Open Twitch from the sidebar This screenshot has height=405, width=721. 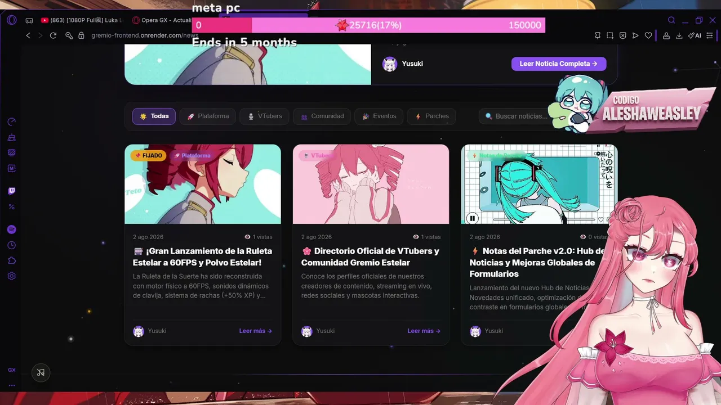(x=11, y=191)
